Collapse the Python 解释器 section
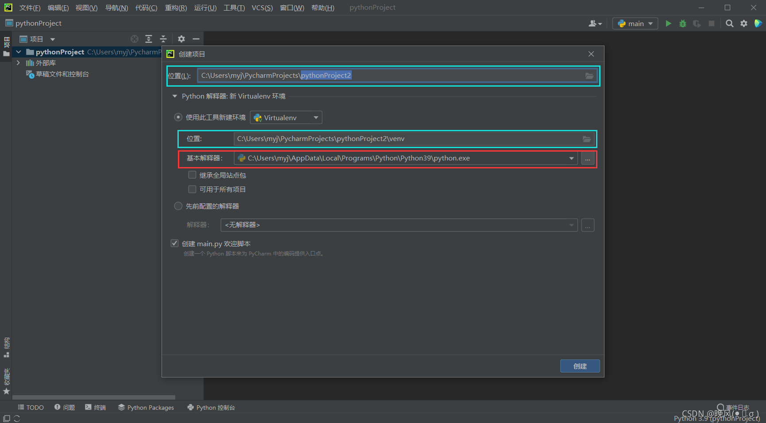Viewport: 766px width, 423px height. 175,96
